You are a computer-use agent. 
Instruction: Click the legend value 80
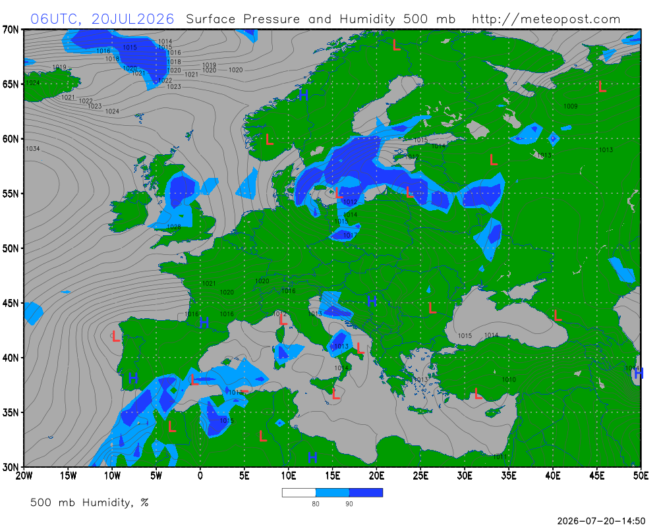(x=316, y=504)
